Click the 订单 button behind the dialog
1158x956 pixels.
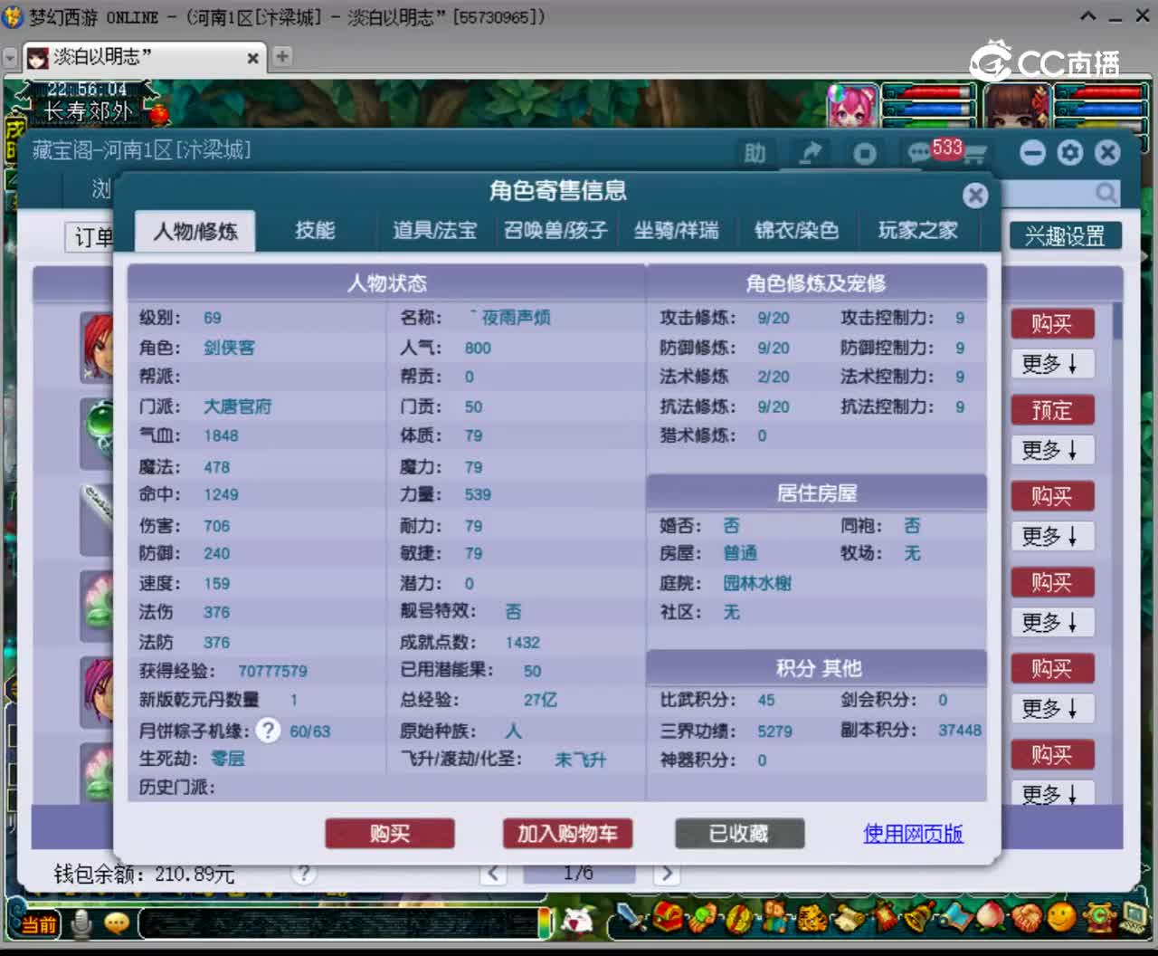(x=90, y=237)
